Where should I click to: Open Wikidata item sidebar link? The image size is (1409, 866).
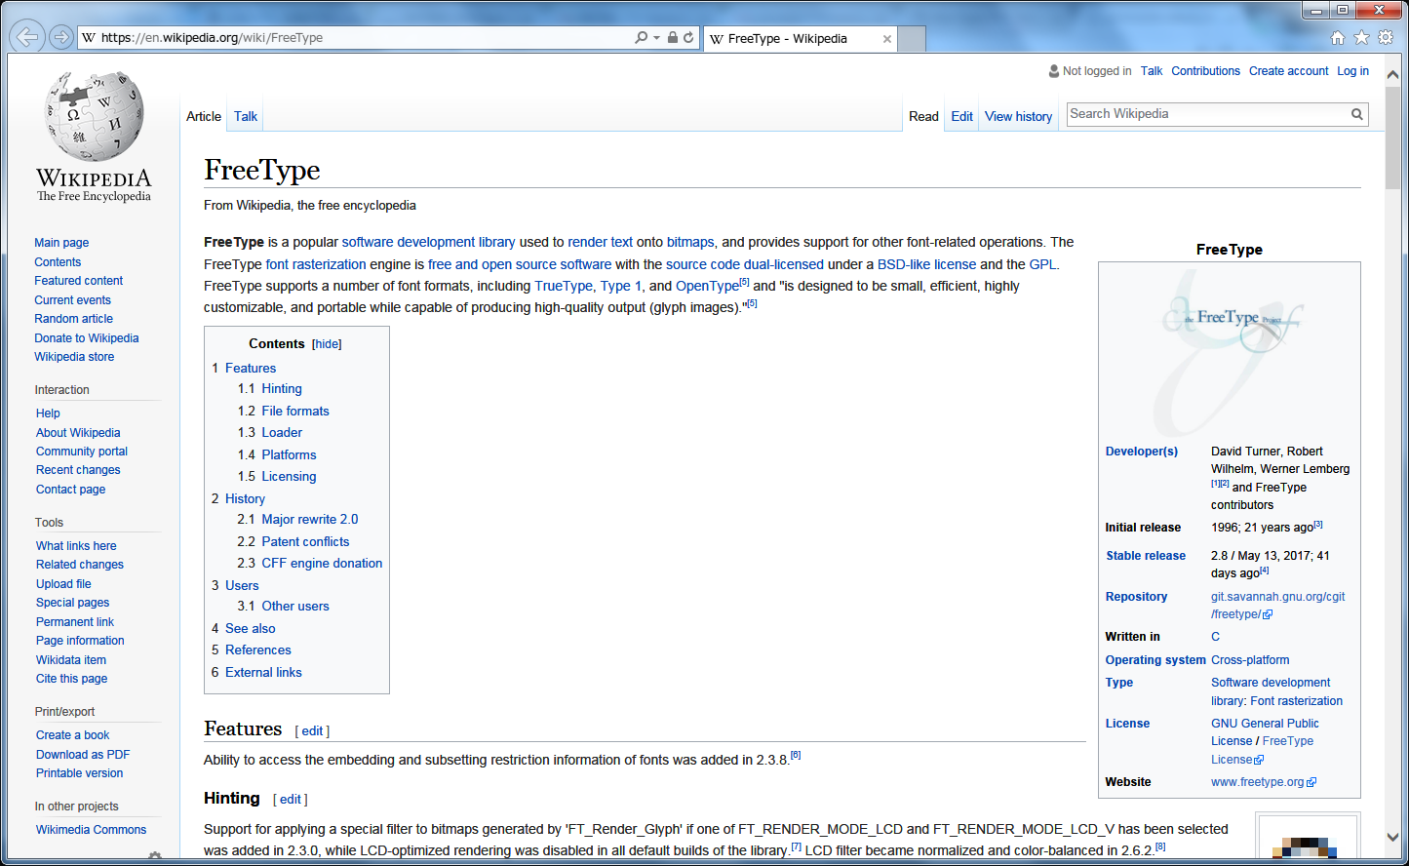click(x=71, y=660)
